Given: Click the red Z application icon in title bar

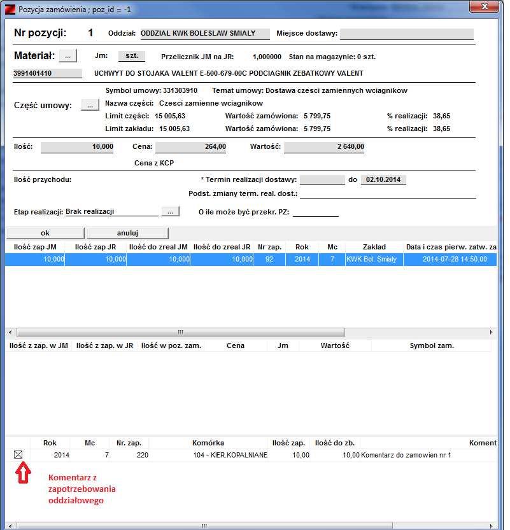Looking at the screenshot, I should point(10,10).
